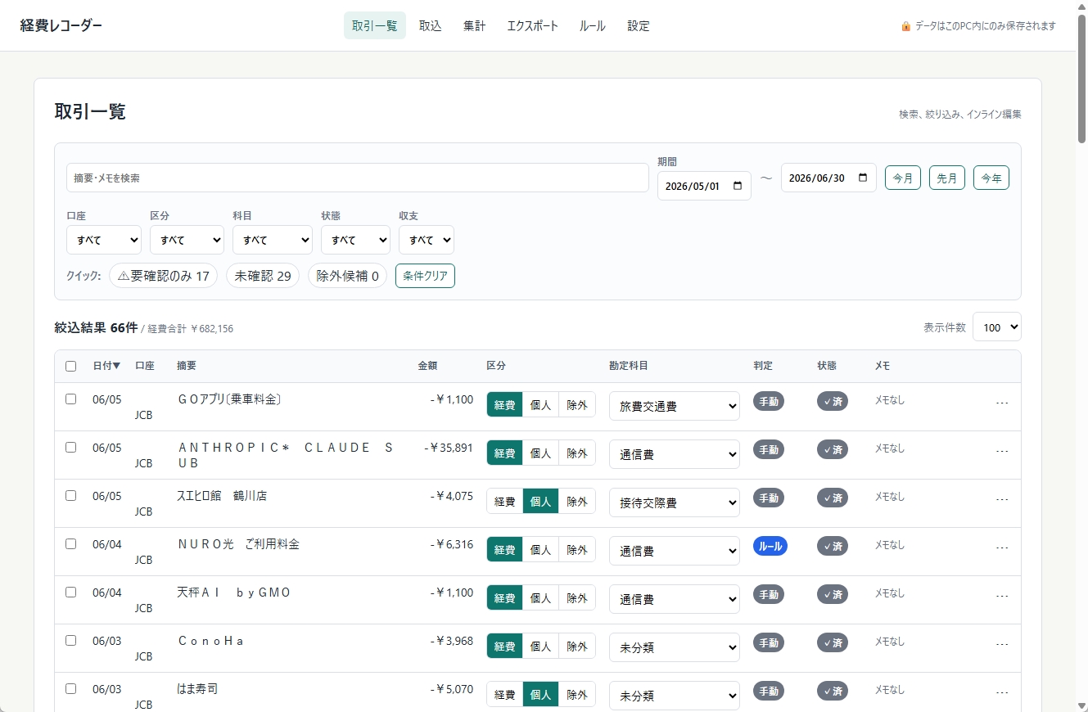Sort by the 日付 column header arrow
Image resolution: width=1088 pixels, height=712 pixels.
click(x=116, y=366)
